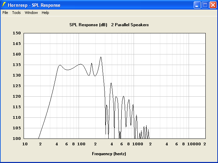
Task: Click the 10 Hz frequency axis label
Action: (25, 144)
